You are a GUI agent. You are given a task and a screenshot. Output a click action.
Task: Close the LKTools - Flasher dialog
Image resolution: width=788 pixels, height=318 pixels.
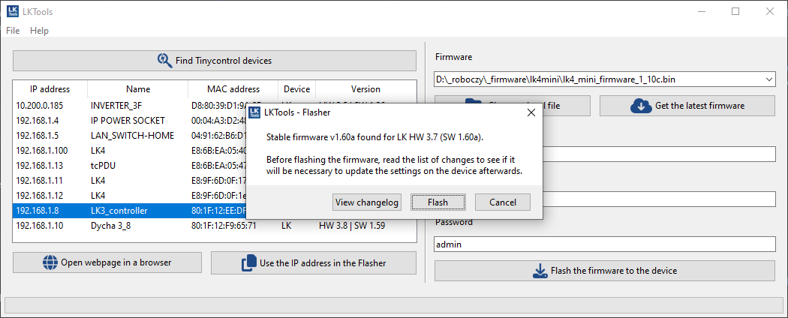pyautogui.click(x=531, y=112)
